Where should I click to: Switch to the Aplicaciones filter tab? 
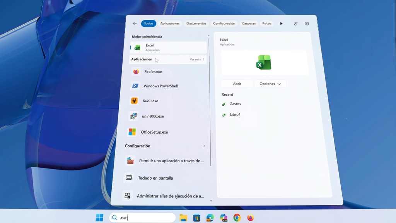click(170, 24)
